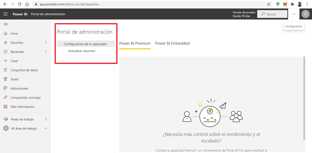Viewport: 312px width, 153px height.
Task: Open the Chrome three-dot menu
Action: point(307,4)
